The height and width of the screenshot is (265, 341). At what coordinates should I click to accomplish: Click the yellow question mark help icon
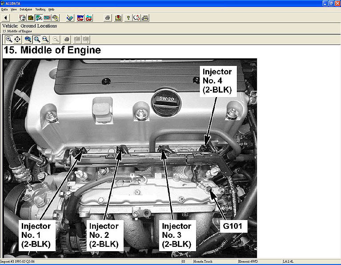128,18
